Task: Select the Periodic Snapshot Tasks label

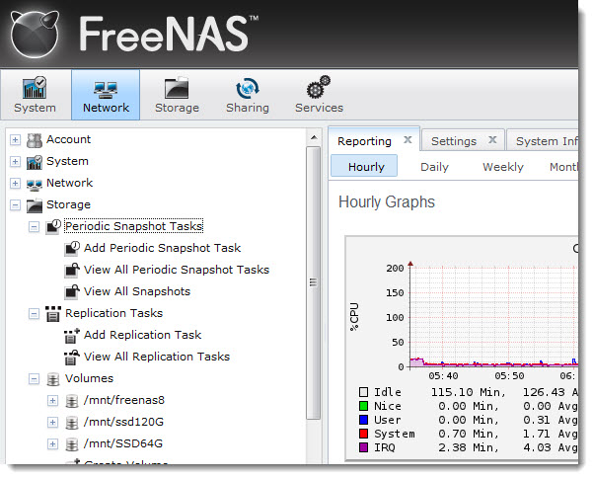Action: point(134,226)
